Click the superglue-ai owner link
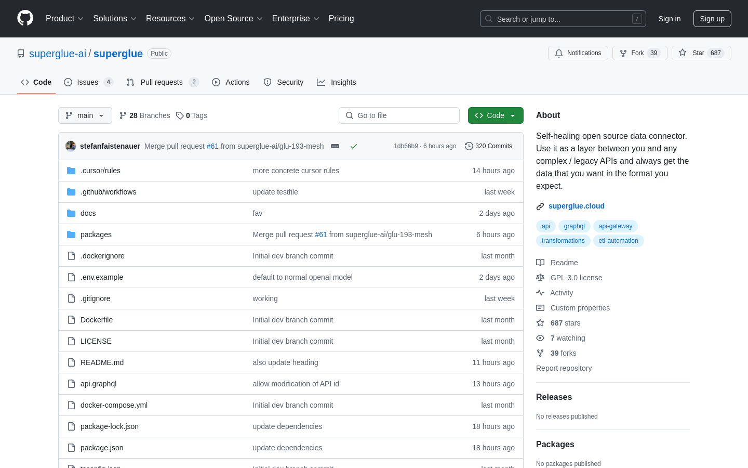Viewport: 748px width, 468px height. [x=58, y=54]
